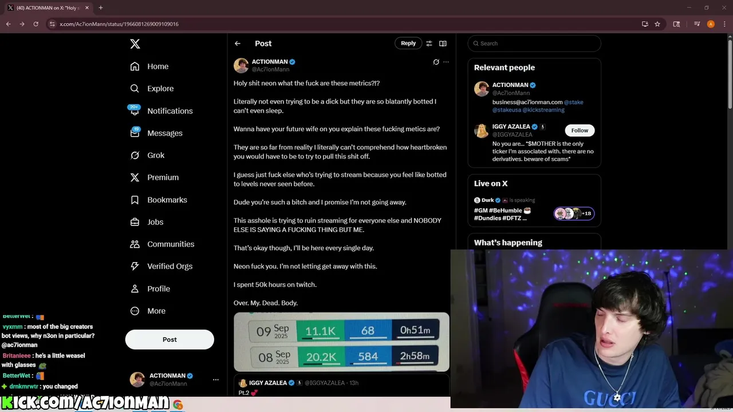Click the Home house icon
Viewport: 733px width, 412px height.
coord(135,66)
